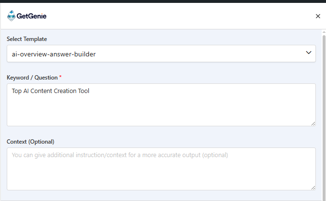The height and width of the screenshot is (201, 326).
Task: Click the Context placeholder instruction text
Action: click(119, 155)
